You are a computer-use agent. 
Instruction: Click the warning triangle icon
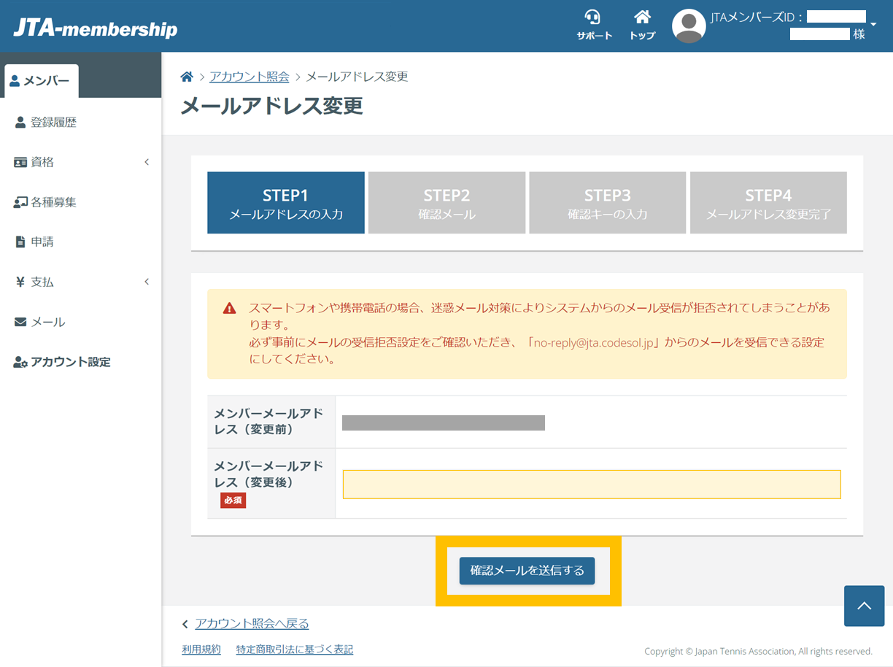(x=230, y=309)
